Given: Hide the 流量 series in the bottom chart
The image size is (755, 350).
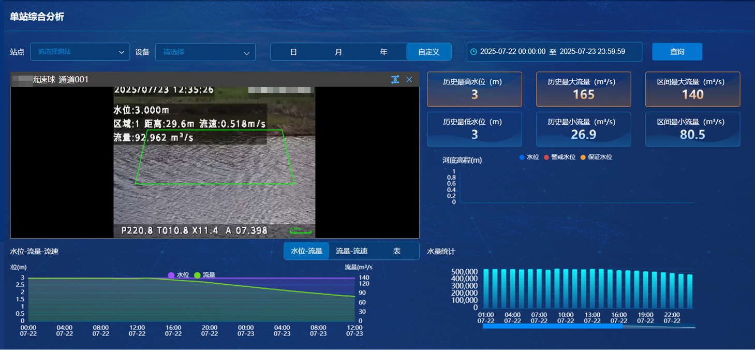Looking at the screenshot, I should pos(206,275).
